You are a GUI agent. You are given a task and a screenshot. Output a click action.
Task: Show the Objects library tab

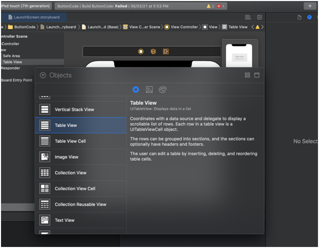click(136, 90)
